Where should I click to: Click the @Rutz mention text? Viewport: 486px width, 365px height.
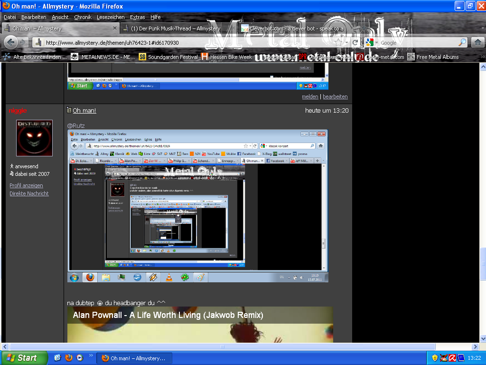pyautogui.click(x=75, y=125)
